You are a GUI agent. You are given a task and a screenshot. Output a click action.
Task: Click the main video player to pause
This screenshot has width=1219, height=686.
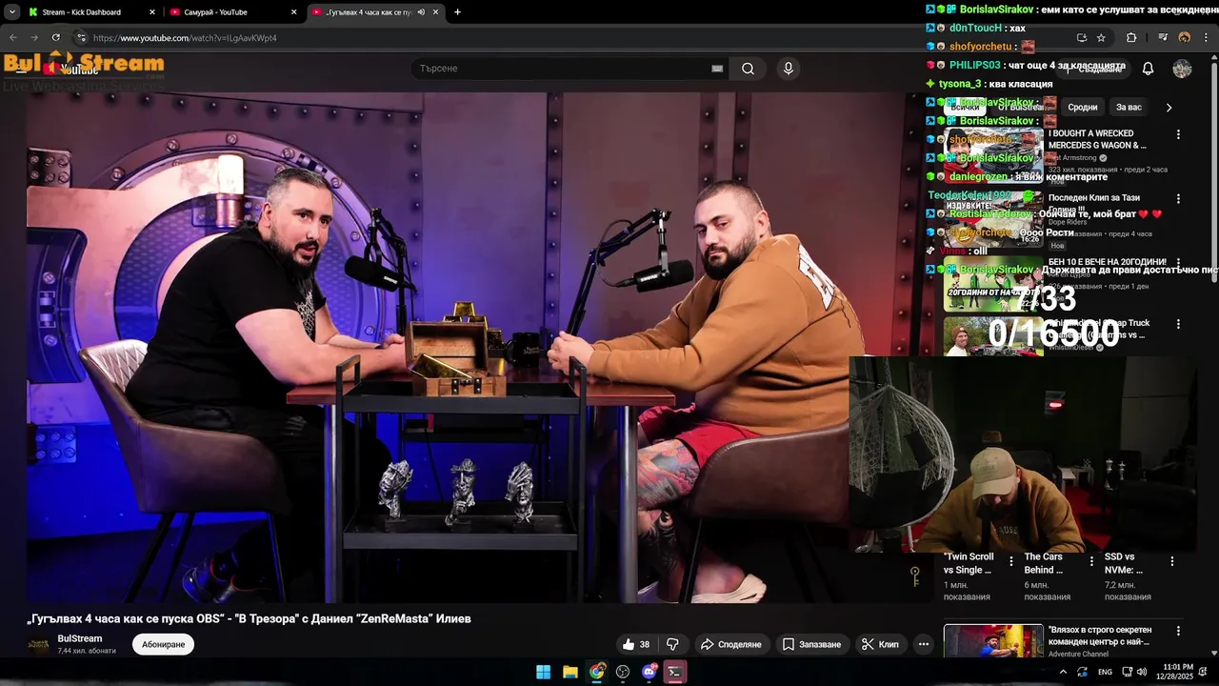(x=481, y=348)
